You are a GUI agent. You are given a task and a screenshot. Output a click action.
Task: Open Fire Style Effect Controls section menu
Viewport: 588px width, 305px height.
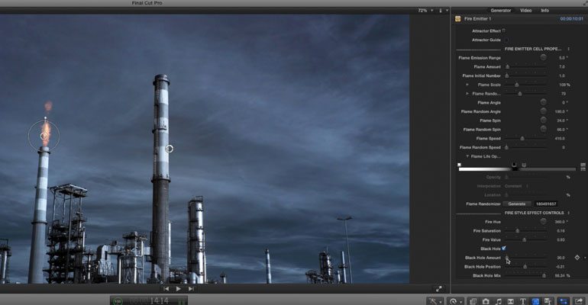pyautogui.click(x=568, y=213)
